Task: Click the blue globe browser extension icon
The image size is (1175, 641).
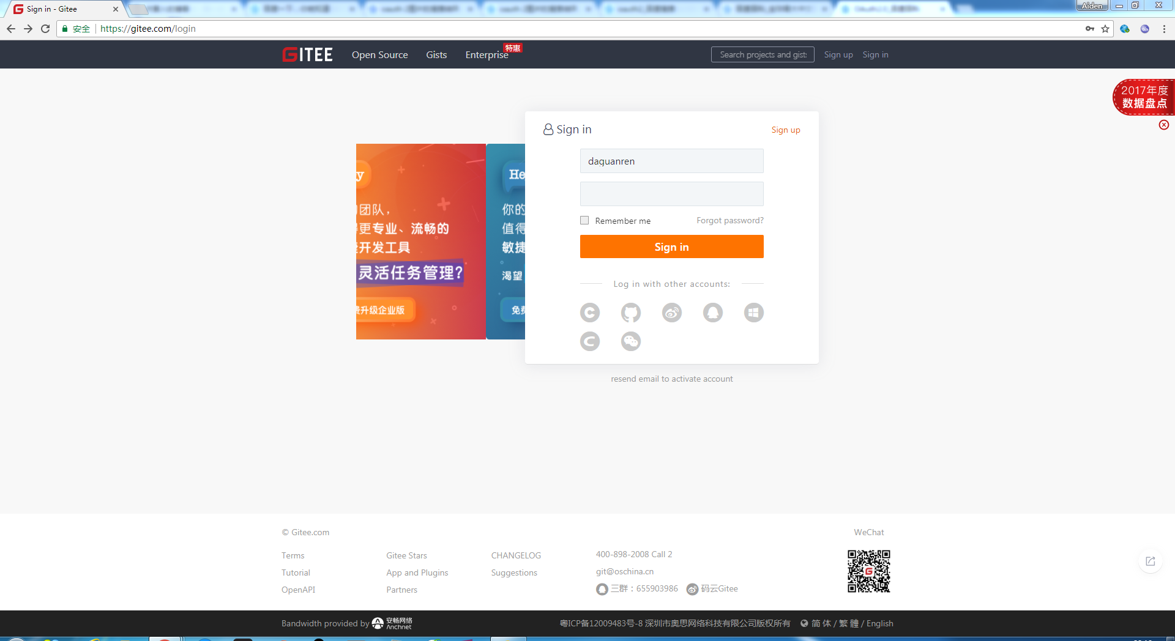Action: tap(1125, 29)
